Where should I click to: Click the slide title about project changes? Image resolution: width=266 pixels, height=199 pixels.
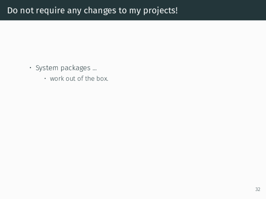pos(92,10)
